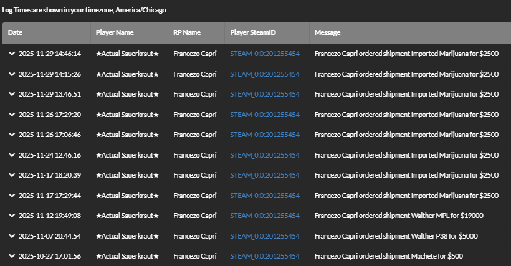Expand the Walther P38 shipment row chevron

12,236
